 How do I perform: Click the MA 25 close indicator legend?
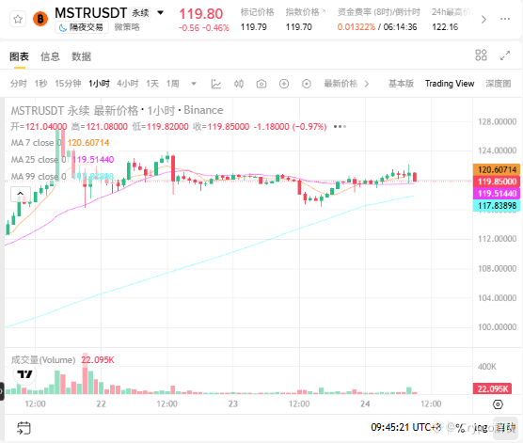pos(62,160)
